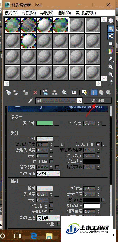Toggle Show Shaded Material in Viewport
Image resolution: width=118 pixels, height=242 pixels.
coord(84,92)
